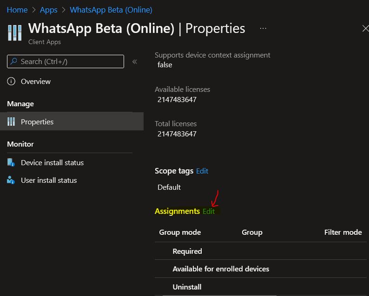The height and width of the screenshot is (296, 369).
Task: Edit the Scope tags
Action: (x=202, y=171)
